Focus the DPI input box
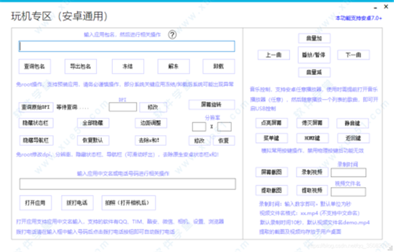The image size is (394, 252). (x=123, y=107)
